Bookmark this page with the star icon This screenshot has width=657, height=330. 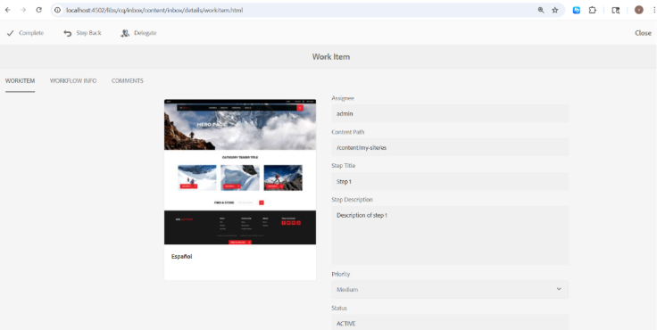pyautogui.click(x=555, y=10)
